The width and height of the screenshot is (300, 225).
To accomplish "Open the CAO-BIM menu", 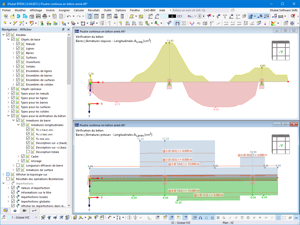I will (x=149, y=10).
